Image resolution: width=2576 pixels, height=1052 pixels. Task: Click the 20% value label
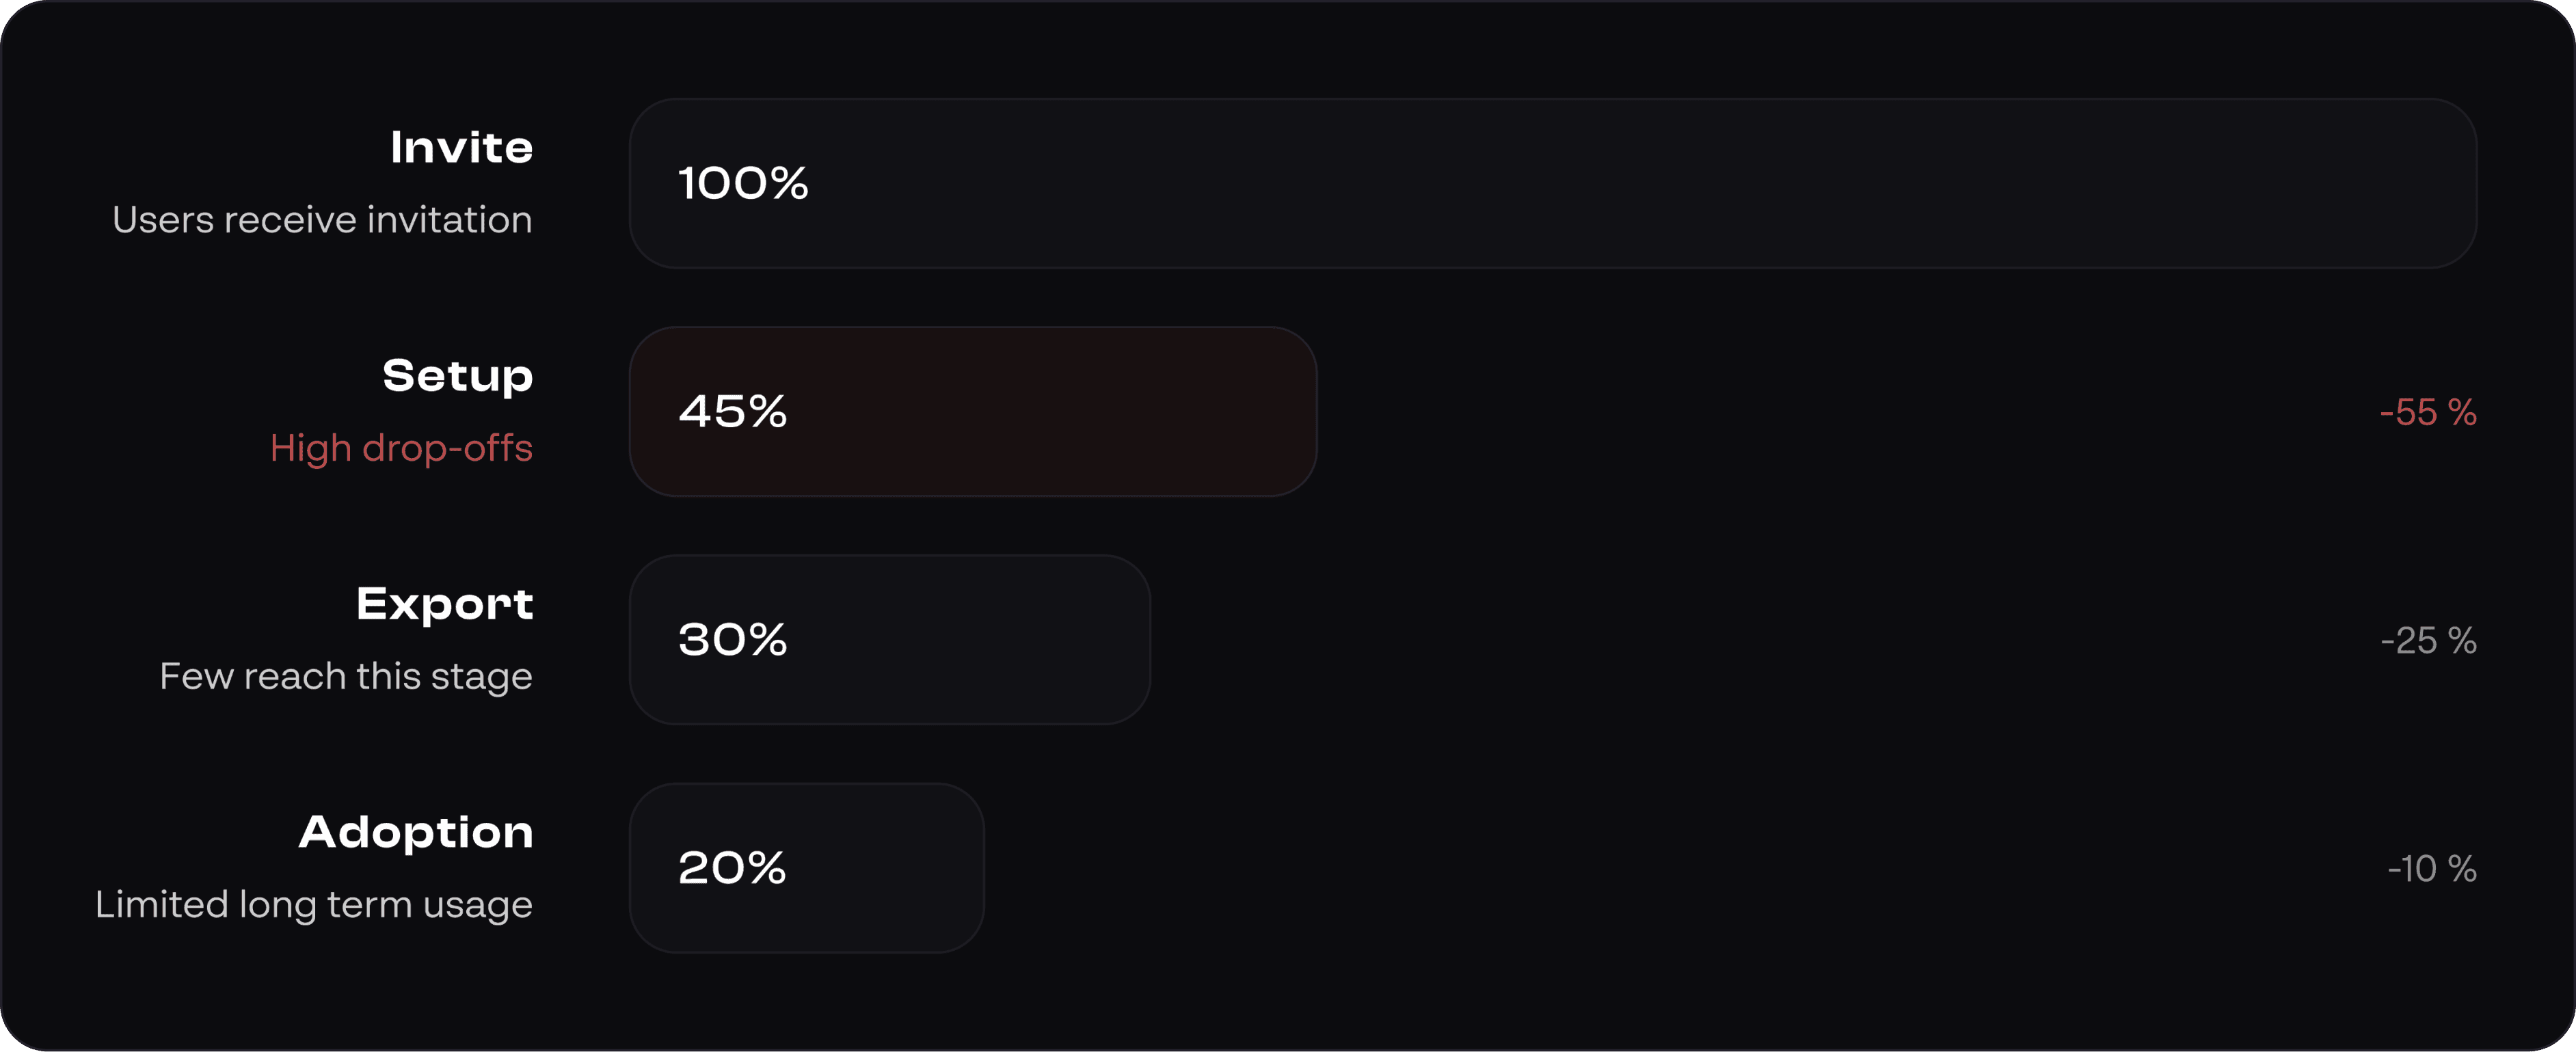click(x=732, y=867)
